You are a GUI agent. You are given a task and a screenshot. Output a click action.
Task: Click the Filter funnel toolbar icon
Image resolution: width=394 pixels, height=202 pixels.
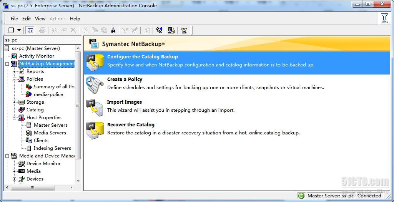125,30
